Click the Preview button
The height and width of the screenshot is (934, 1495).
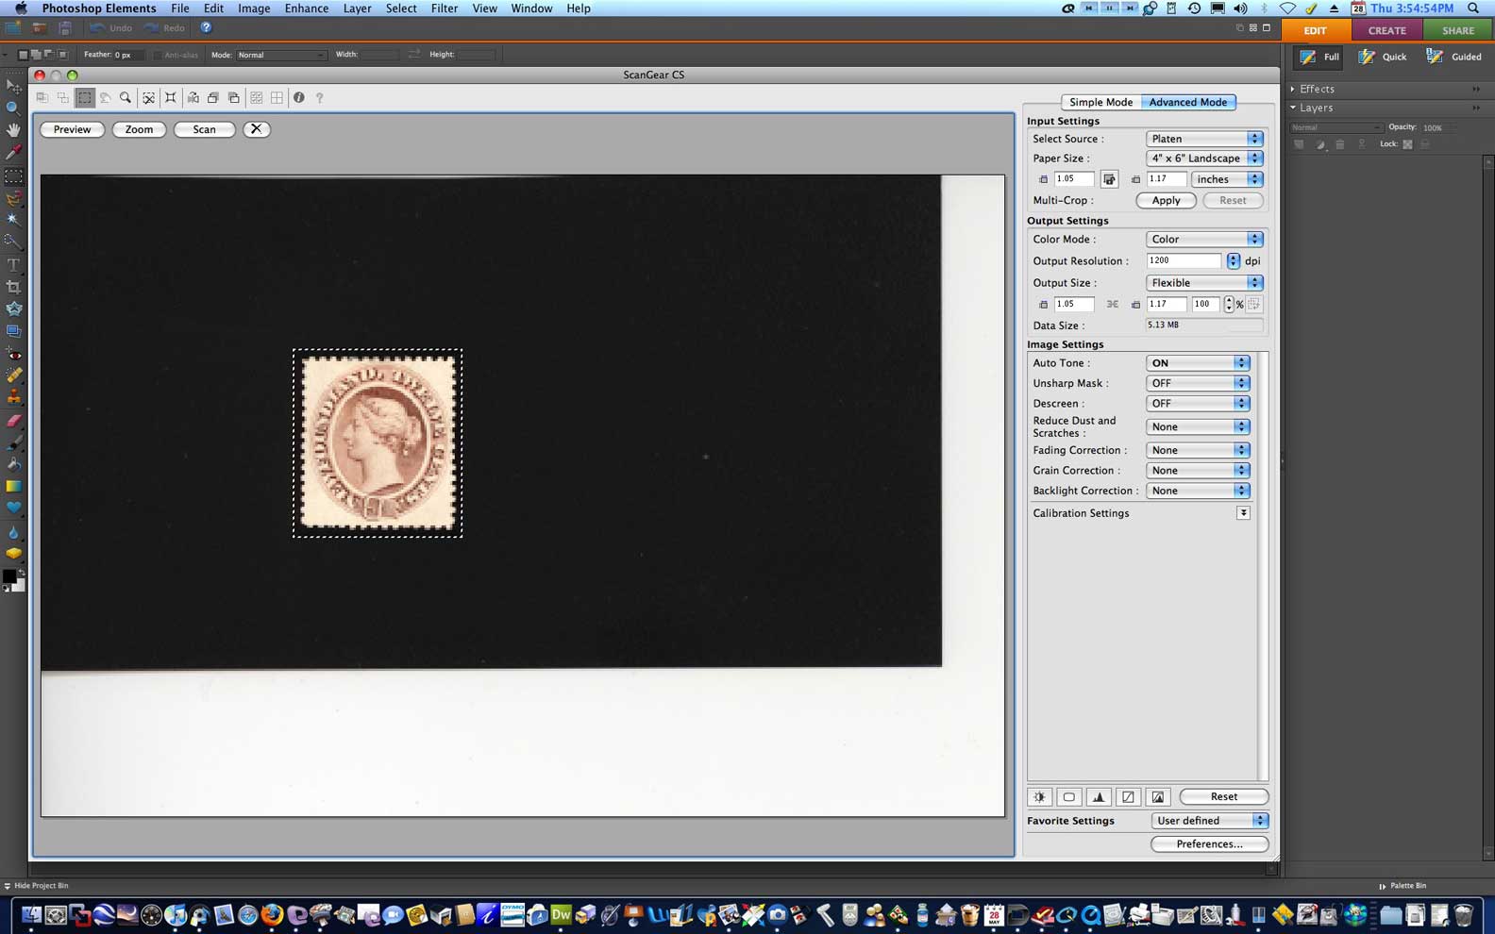(72, 129)
